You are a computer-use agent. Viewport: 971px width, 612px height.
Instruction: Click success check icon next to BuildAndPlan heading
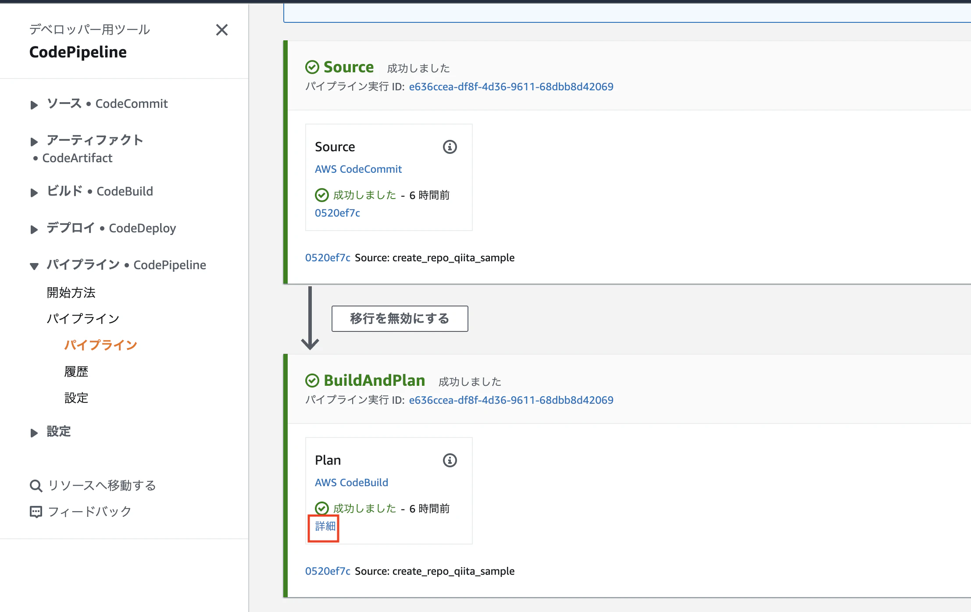(x=312, y=381)
